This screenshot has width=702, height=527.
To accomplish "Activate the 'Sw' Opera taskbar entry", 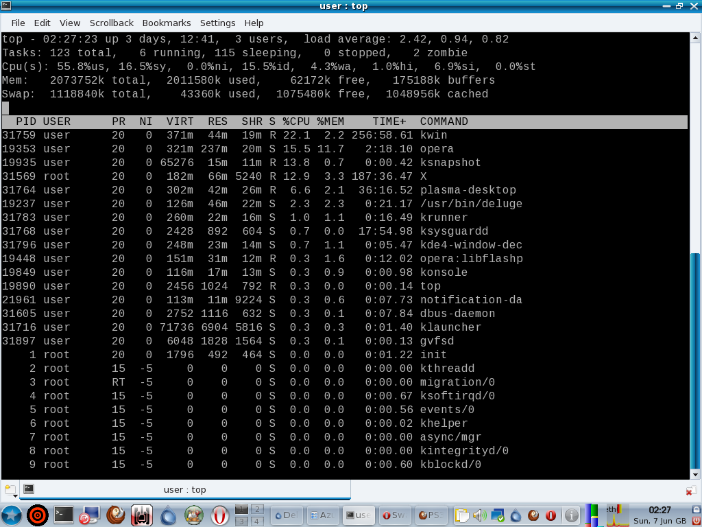I will click(396, 515).
